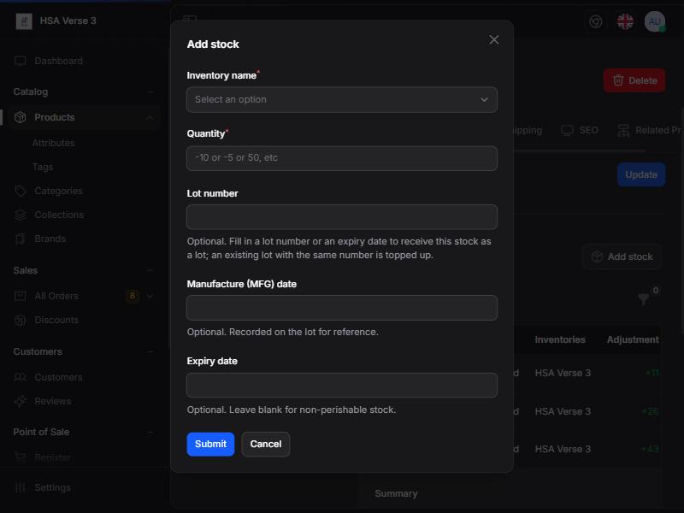
Task: Collapse the Point of Sale section
Action: point(150,433)
